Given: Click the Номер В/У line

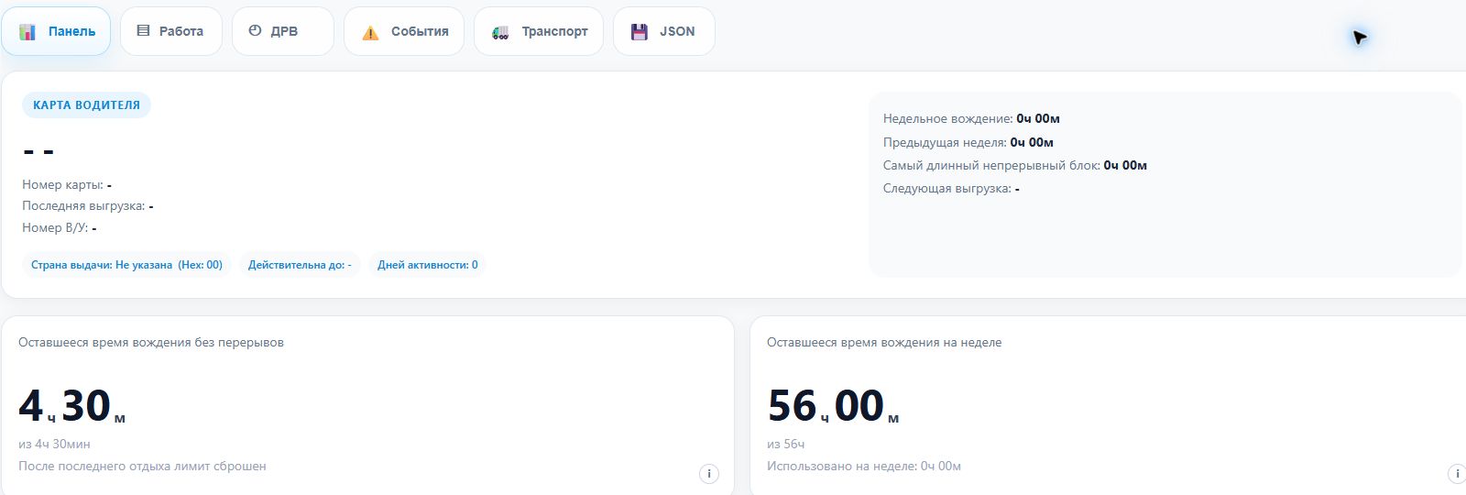Looking at the screenshot, I should (60, 227).
